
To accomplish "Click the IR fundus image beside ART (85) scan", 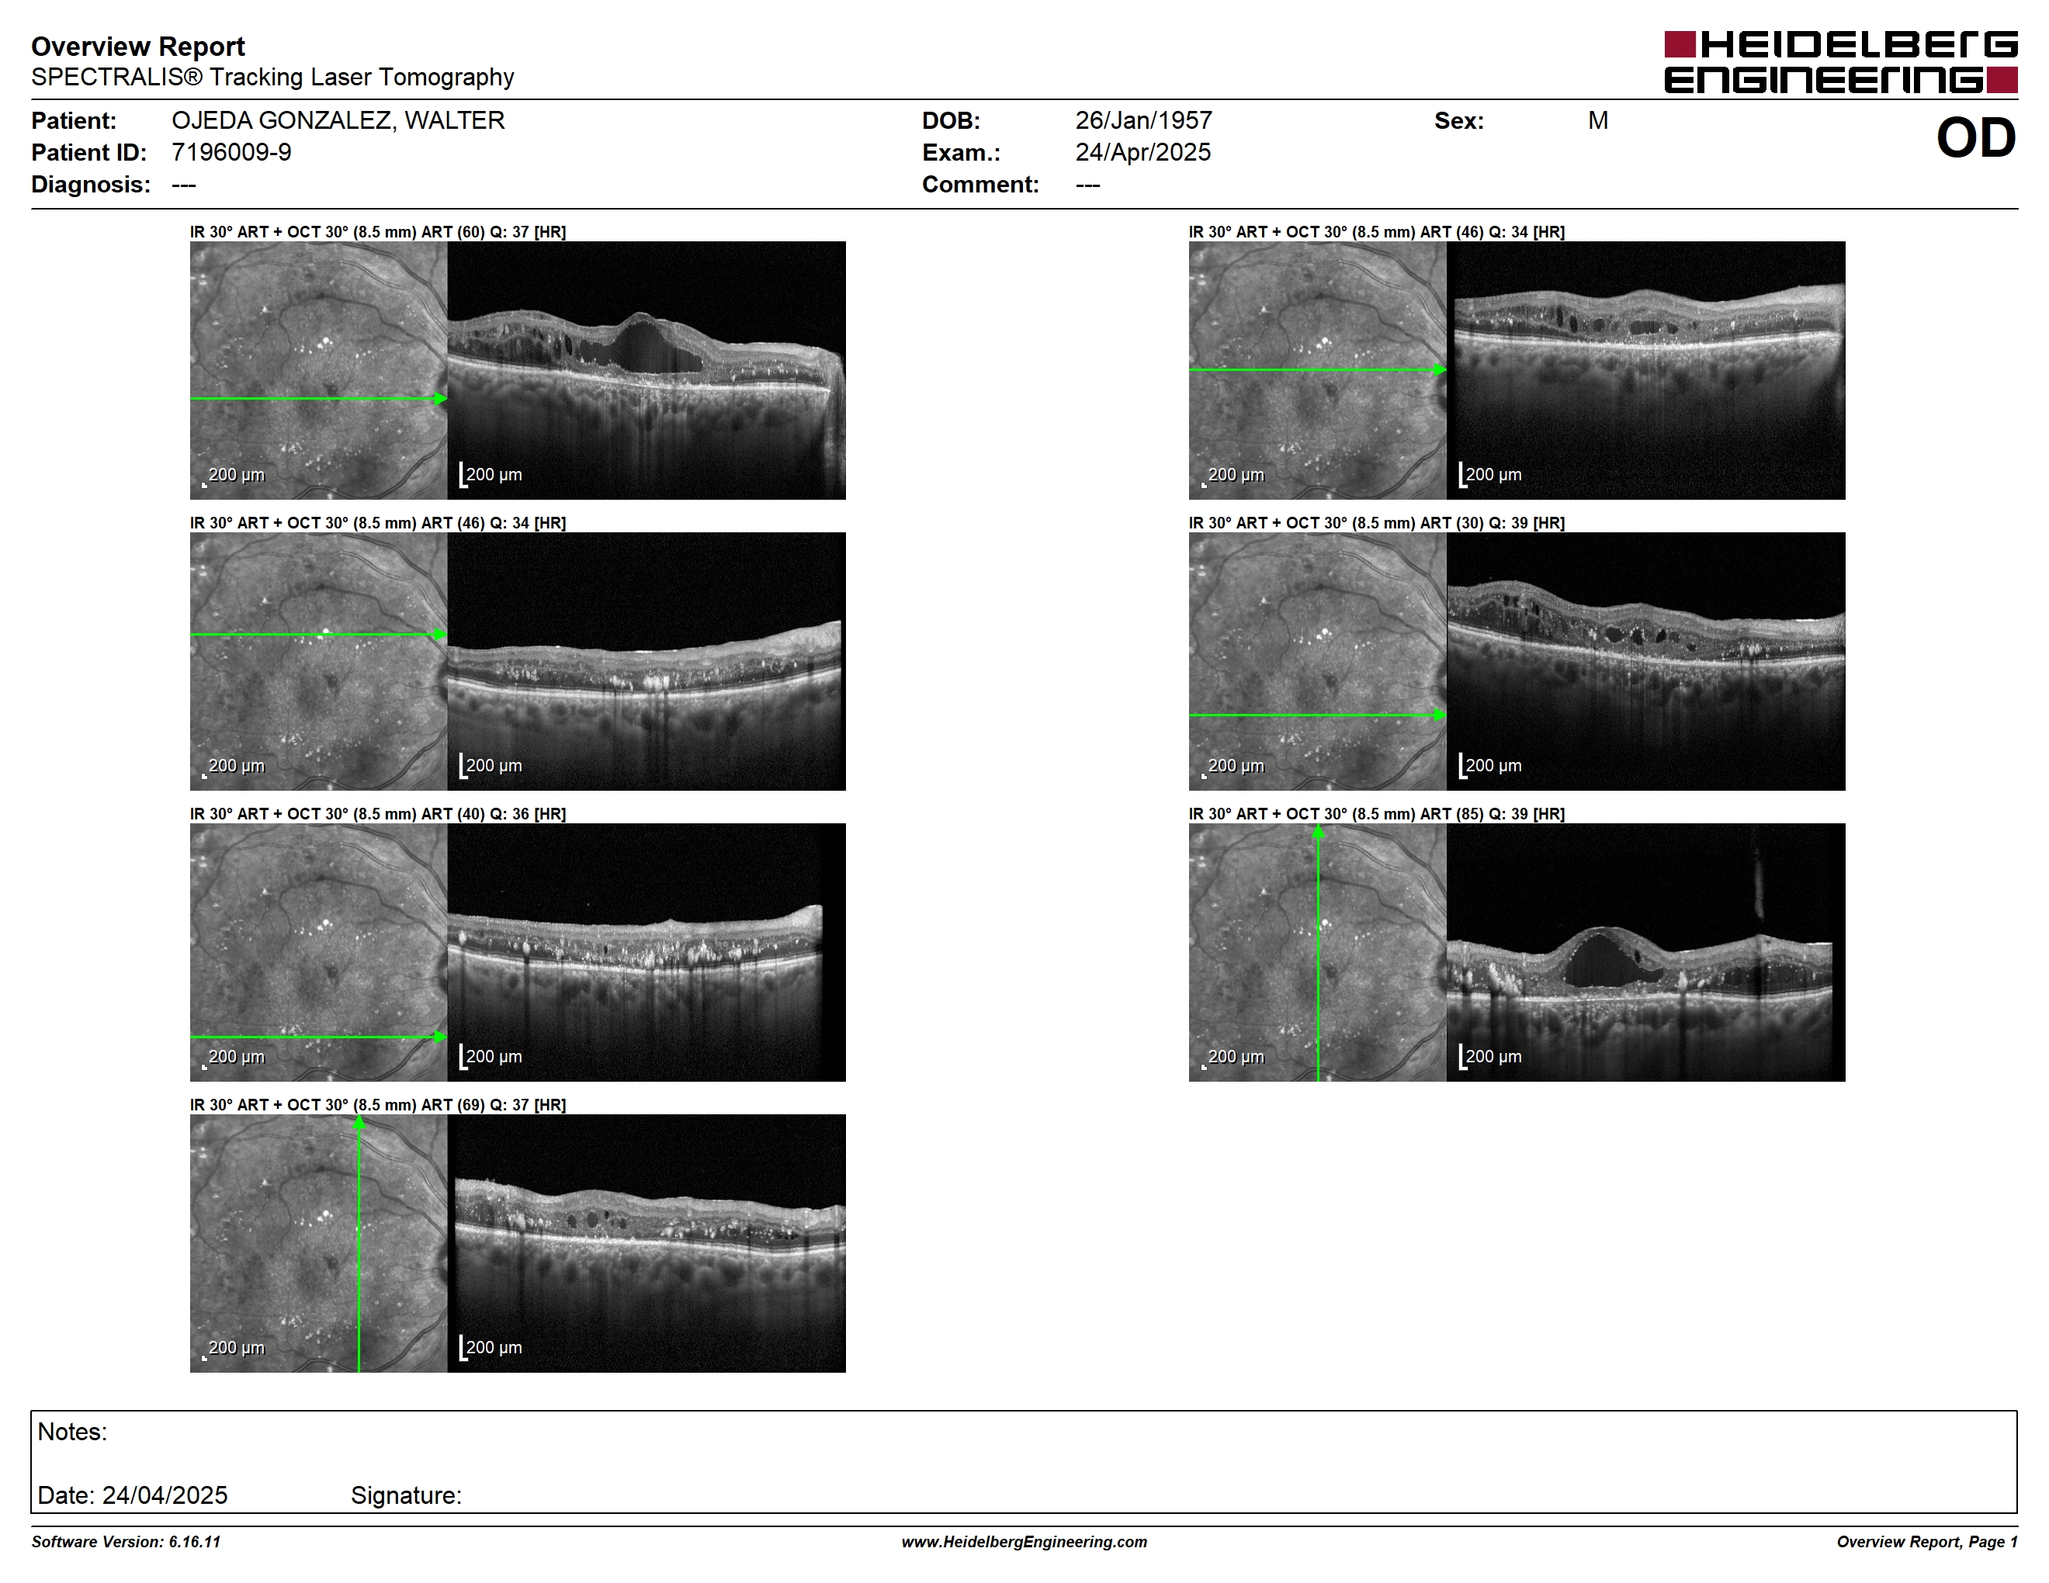I will [x=1318, y=953].
